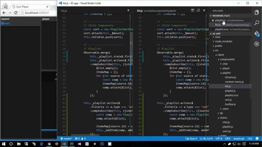Open Firefox from the taskbar
Image resolution: width=262 pixels, height=147 pixels.
(56, 144)
